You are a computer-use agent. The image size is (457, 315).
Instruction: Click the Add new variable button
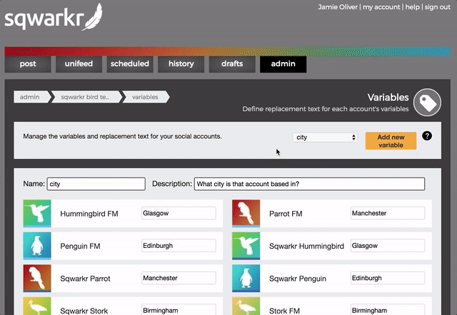click(x=391, y=141)
